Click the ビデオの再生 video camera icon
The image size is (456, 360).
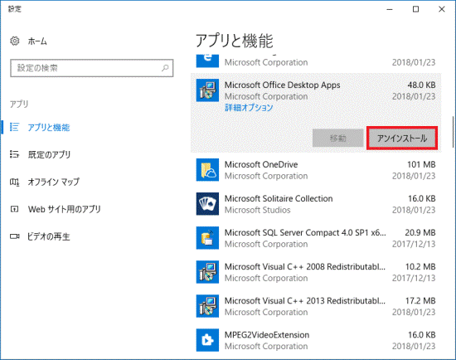click(x=14, y=236)
